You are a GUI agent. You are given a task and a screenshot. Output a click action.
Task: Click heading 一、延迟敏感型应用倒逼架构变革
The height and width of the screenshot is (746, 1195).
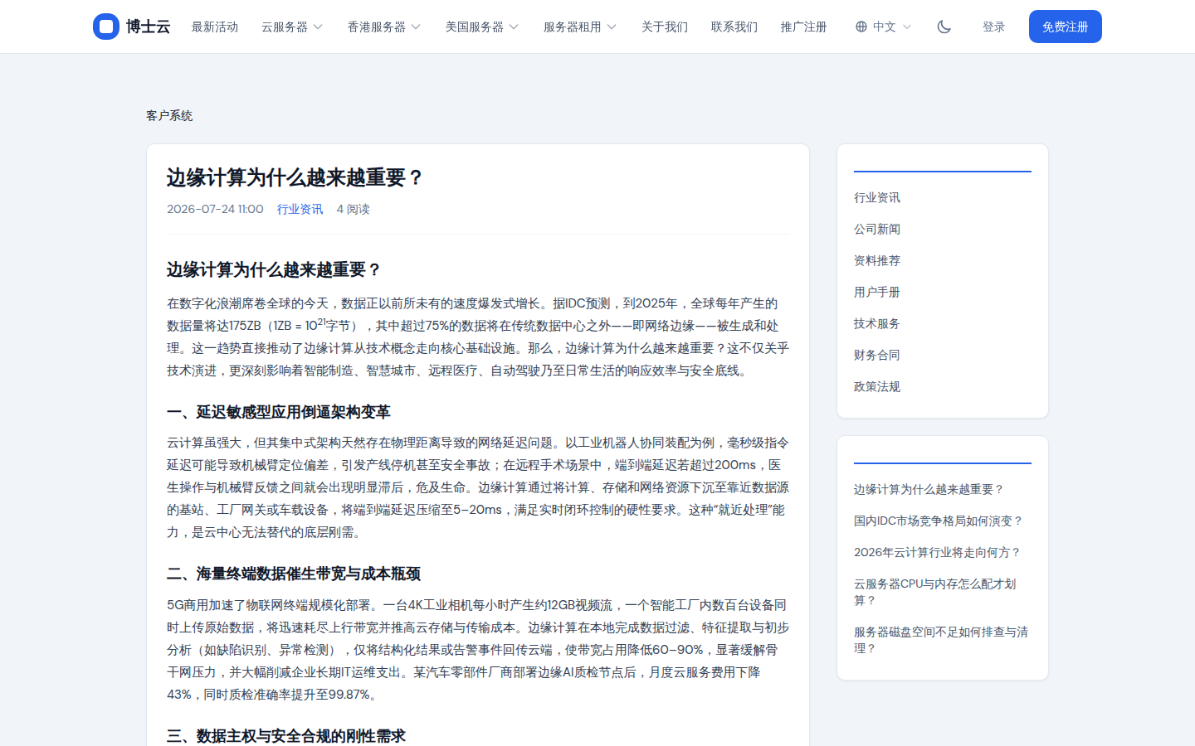point(279,412)
